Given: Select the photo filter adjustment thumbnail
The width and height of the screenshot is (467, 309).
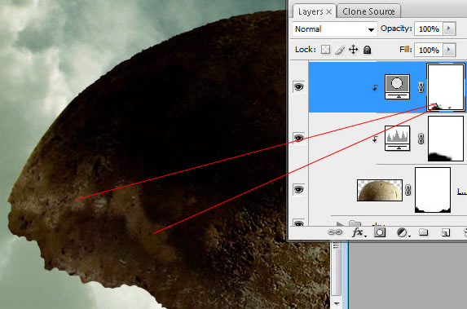Looking at the screenshot, I should [x=397, y=86].
